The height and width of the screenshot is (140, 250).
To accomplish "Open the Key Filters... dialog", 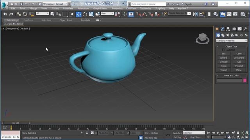I will click(x=196, y=137).
